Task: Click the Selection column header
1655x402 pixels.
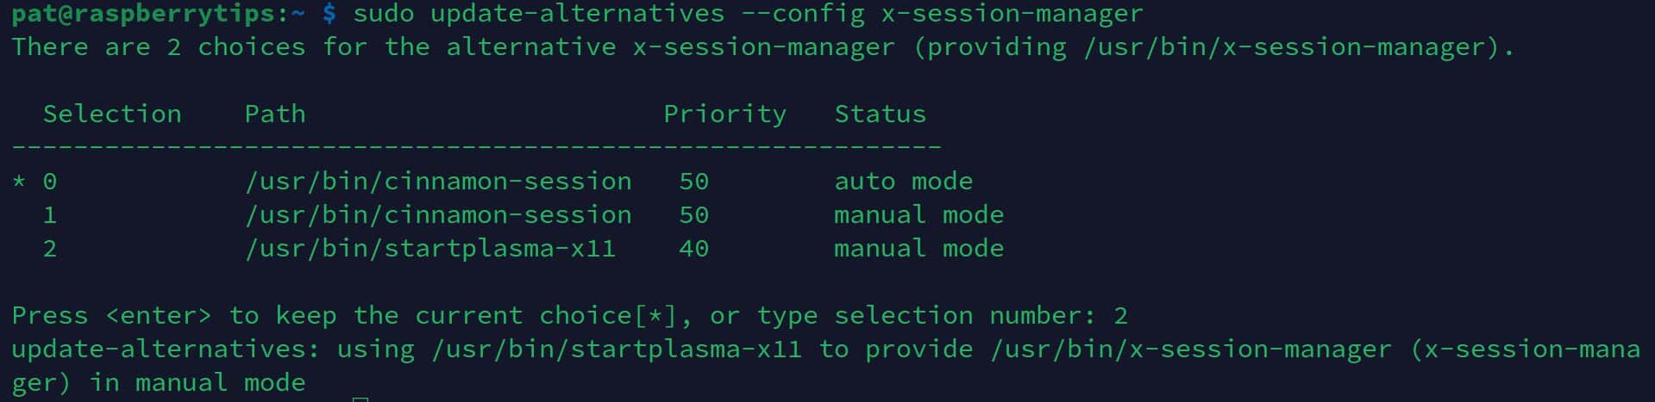Action: tap(112, 114)
